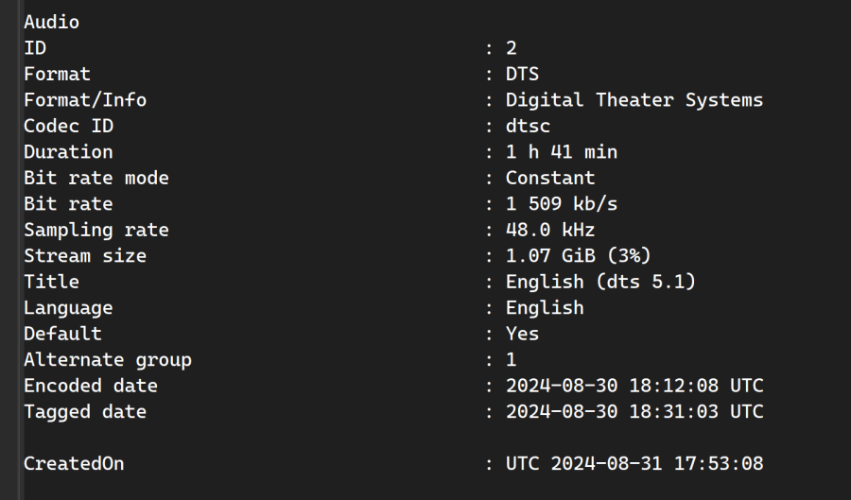851x500 pixels.
Task: Click the Tagged date timestamp value
Action: pyautogui.click(x=634, y=411)
